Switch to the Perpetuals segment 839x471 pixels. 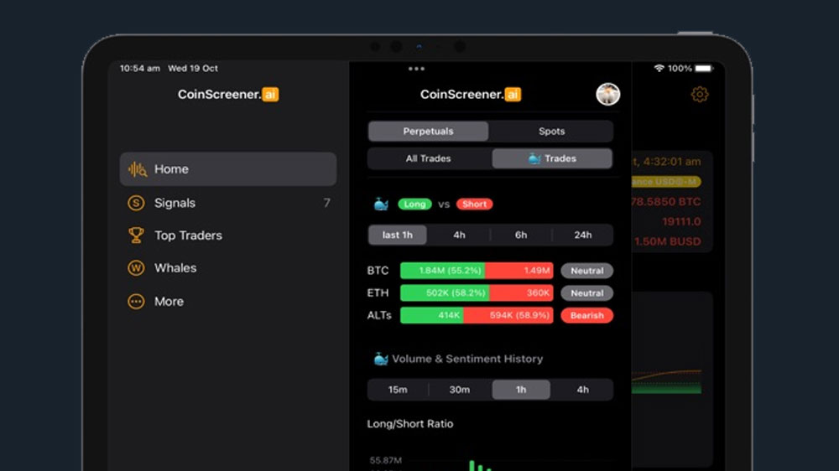tap(428, 131)
